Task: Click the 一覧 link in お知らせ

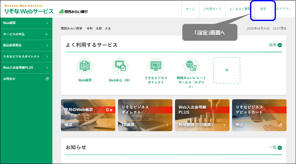Action: (272, 148)
